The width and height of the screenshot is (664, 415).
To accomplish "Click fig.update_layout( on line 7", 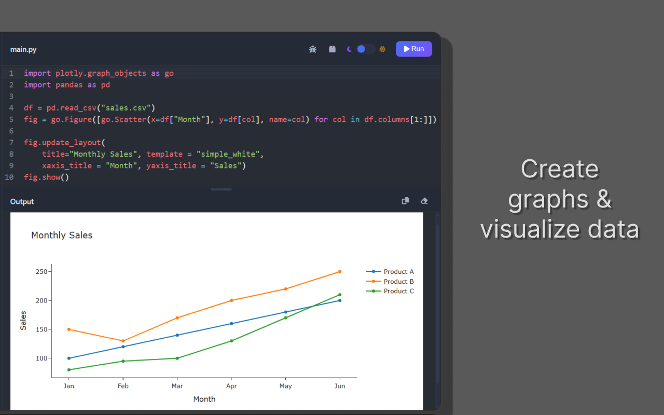I will tap(64, 142).
